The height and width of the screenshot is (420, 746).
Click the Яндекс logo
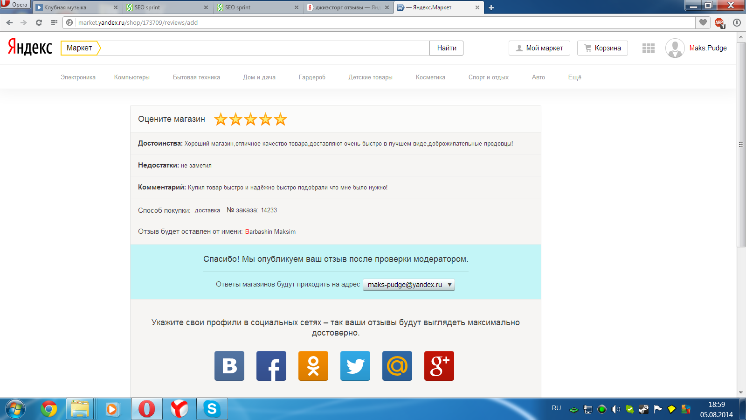tap(30, 47)
